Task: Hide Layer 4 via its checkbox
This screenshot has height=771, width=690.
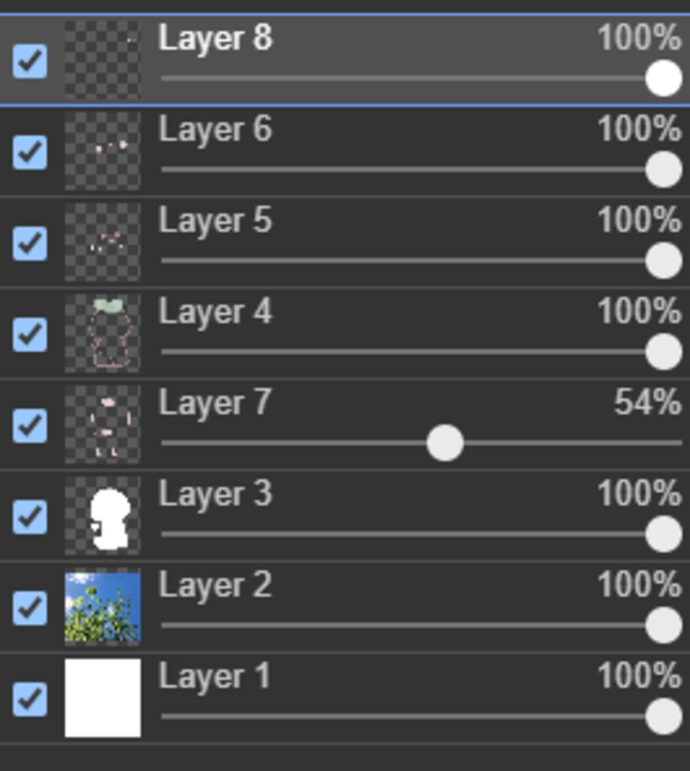Action: coord(30,334)
